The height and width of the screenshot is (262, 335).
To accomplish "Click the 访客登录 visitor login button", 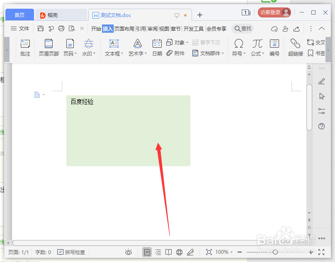I will coord(274,12).
